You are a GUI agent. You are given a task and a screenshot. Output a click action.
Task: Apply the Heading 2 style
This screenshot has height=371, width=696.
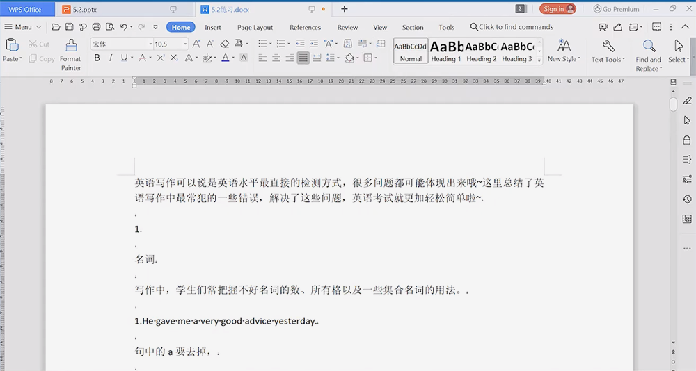point(482,51)
